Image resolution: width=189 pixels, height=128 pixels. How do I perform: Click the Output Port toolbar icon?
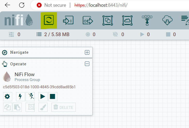pos(88,20)
